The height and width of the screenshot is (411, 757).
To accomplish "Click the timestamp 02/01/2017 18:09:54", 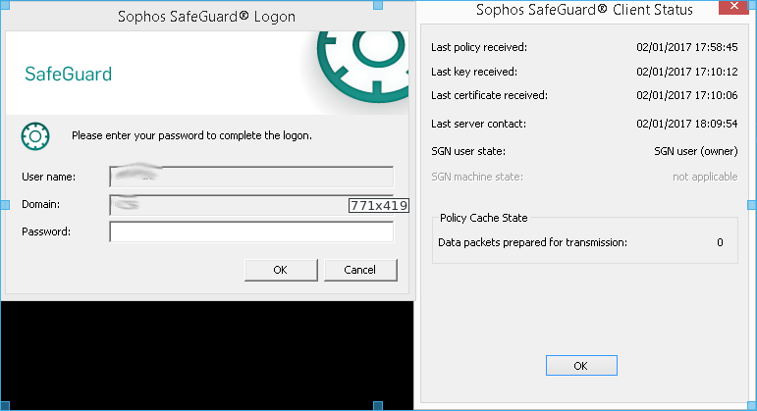I will click(687, 124).
